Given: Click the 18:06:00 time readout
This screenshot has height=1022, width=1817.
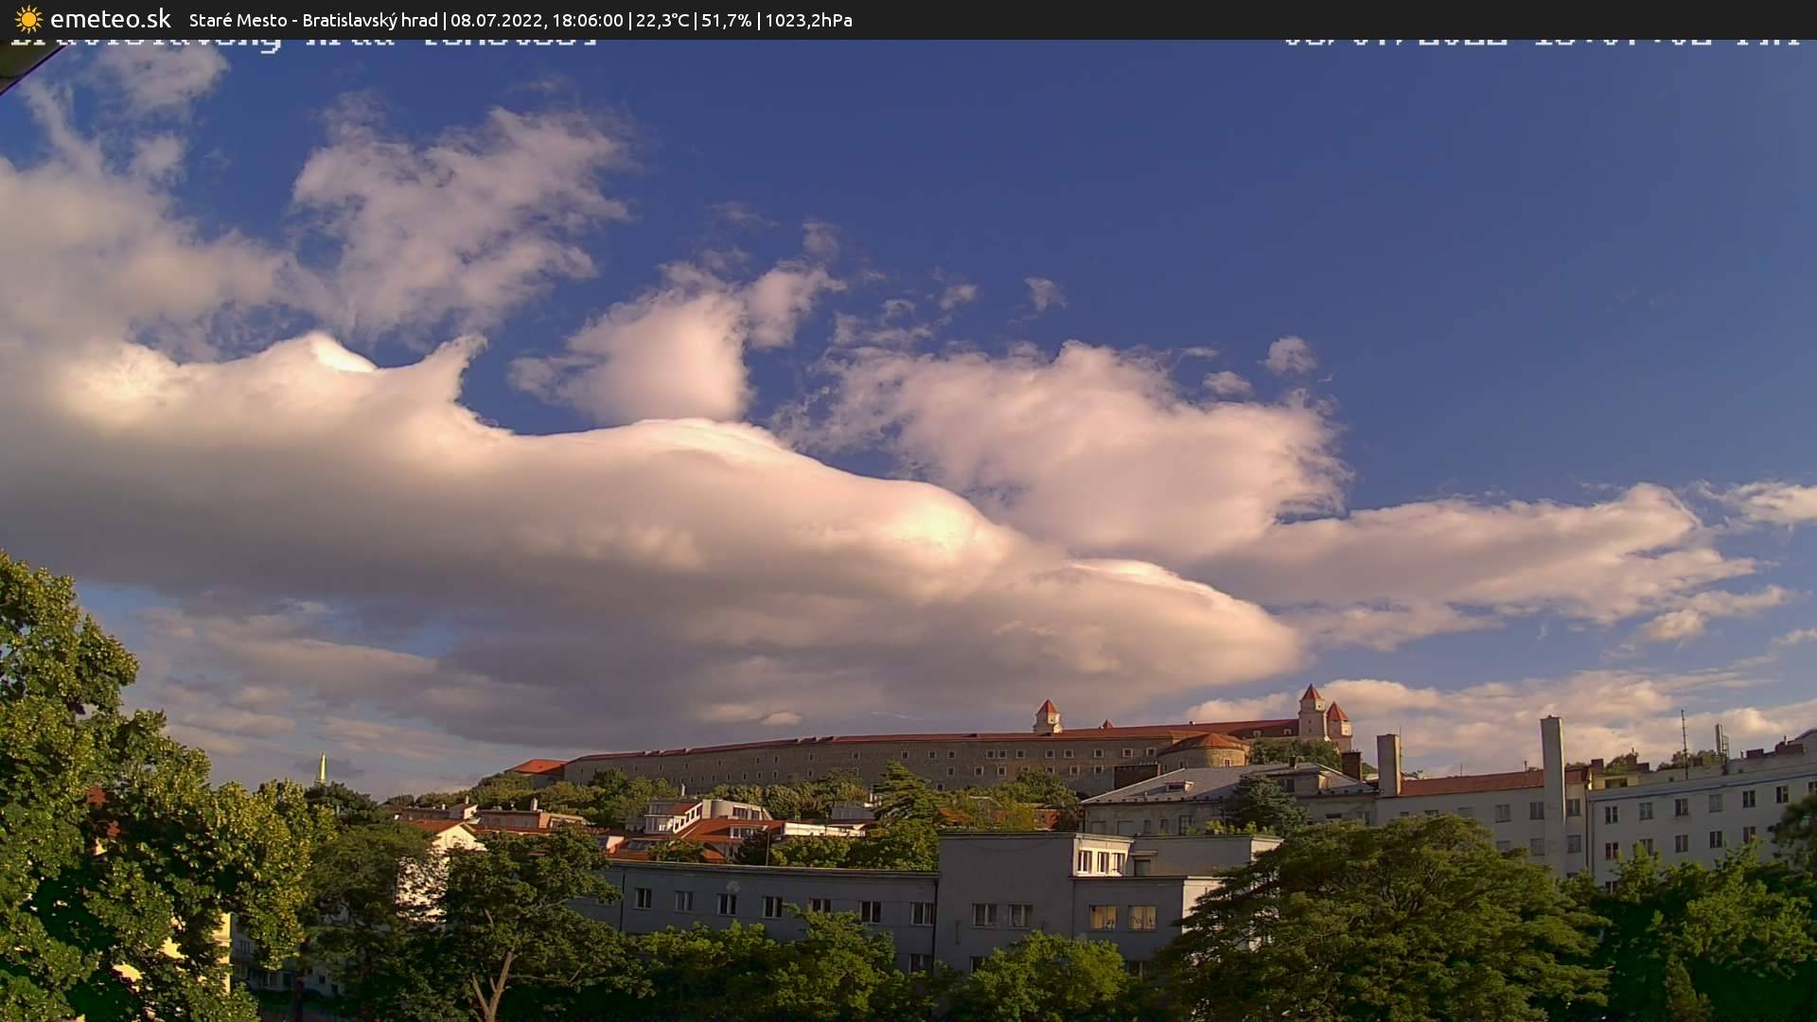Looking at the screenshot, I should pos(587,20).
